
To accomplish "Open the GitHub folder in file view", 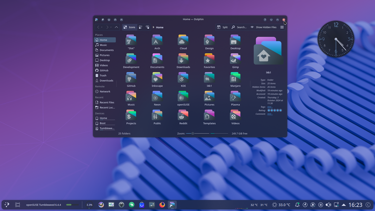I will 131,79.
